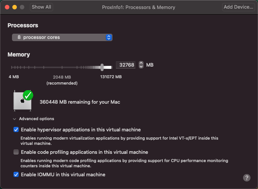Click the Advanced options label
258x189 pixels.
point(37,119)
